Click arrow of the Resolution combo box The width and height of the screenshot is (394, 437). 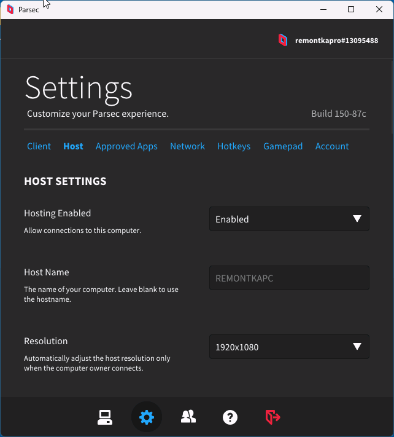pos(357,347)
